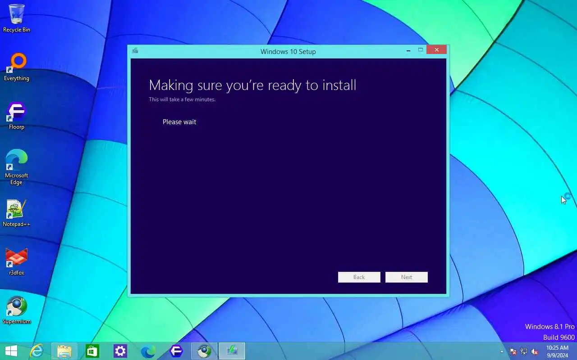Screen dimensions: 577x360
Task: Close the Windows 10 Setup window
Action: tap(436, 50)
